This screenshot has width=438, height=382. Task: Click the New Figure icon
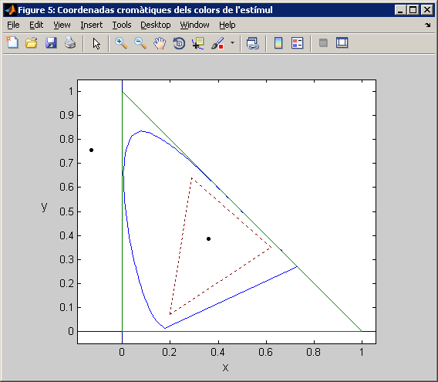(12, 43)
